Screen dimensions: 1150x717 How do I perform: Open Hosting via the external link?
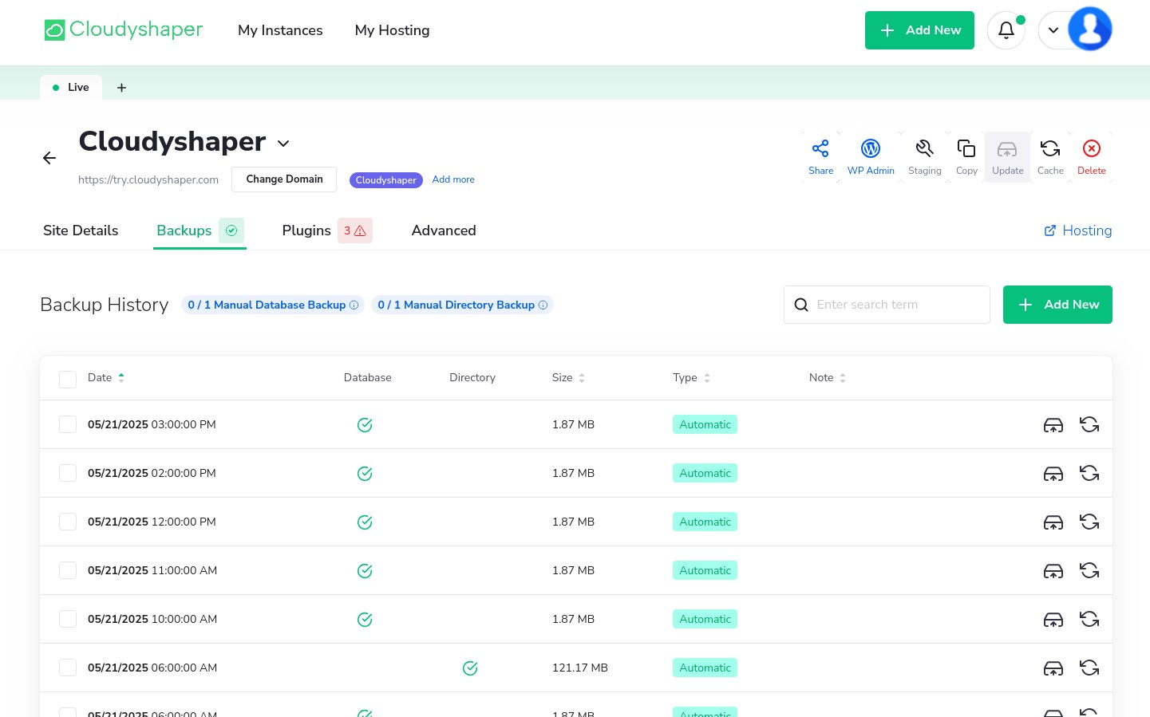pyautogui.click(x=1078, y=230)
